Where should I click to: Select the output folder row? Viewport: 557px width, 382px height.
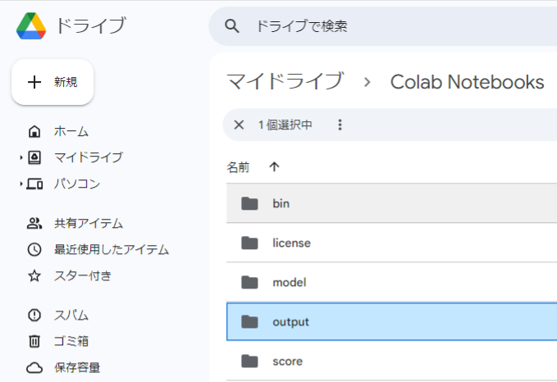391,321
